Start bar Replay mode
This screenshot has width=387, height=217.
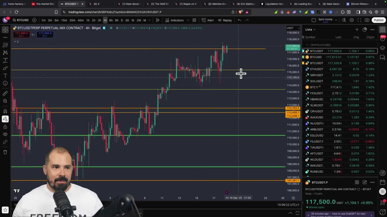coord(225,20)
